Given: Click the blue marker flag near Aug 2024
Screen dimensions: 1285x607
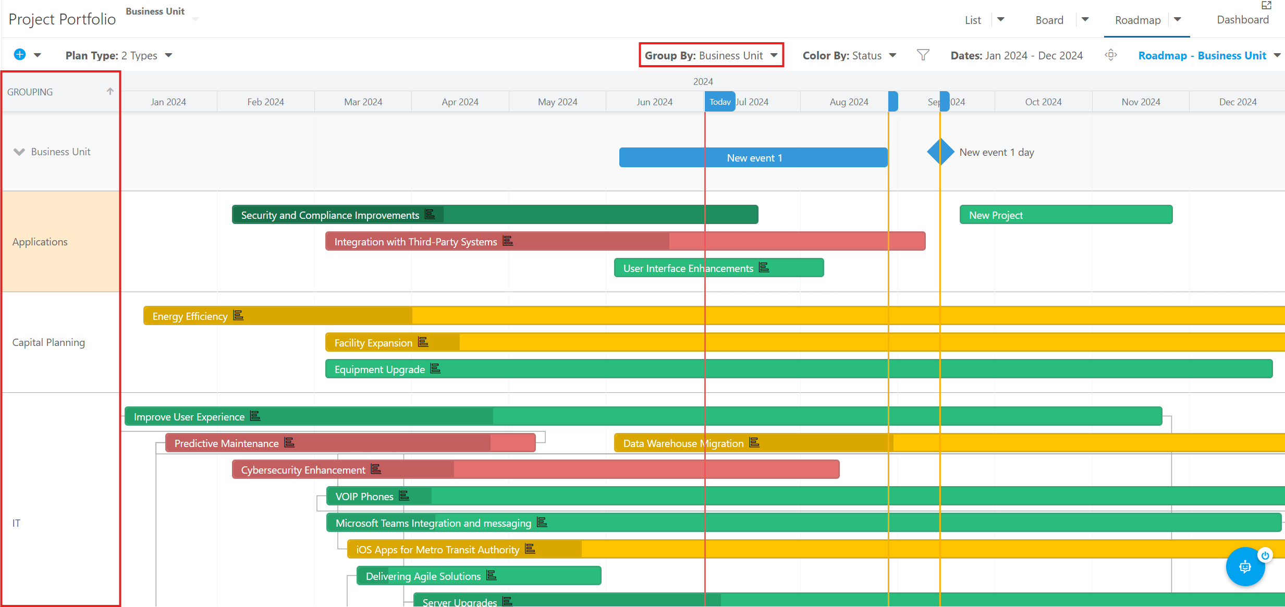Looking at the screenshot, I should (894, 102).
